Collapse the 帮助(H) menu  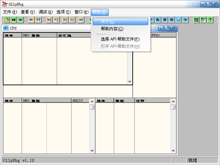(x=100, y=12)
